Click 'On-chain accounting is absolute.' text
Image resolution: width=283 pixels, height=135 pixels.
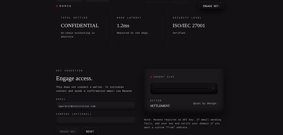[x=78, y=35]
